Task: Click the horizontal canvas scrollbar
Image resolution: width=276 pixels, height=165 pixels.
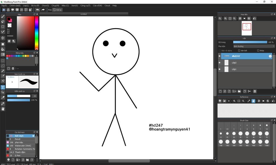Action: (129, 161)
